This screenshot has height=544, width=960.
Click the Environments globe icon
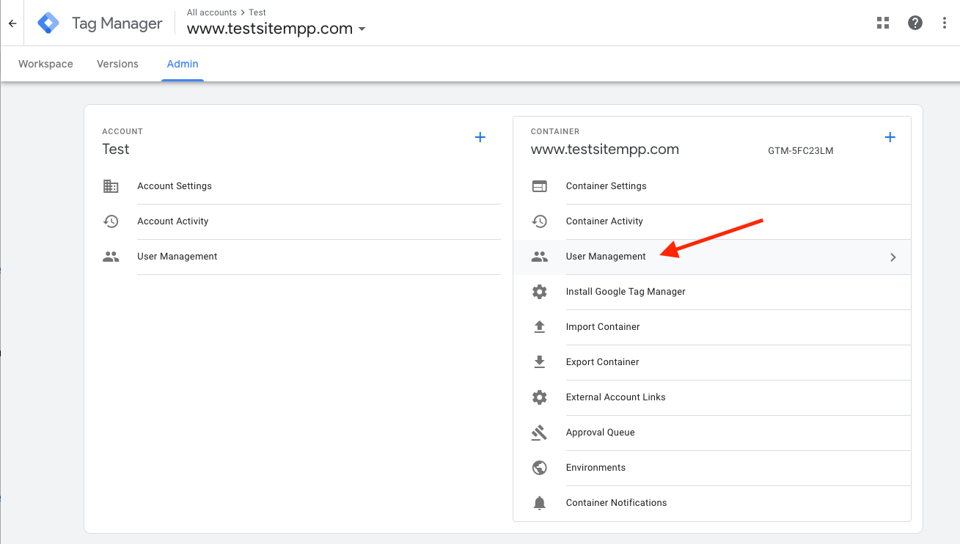click(x=540, y=468)
